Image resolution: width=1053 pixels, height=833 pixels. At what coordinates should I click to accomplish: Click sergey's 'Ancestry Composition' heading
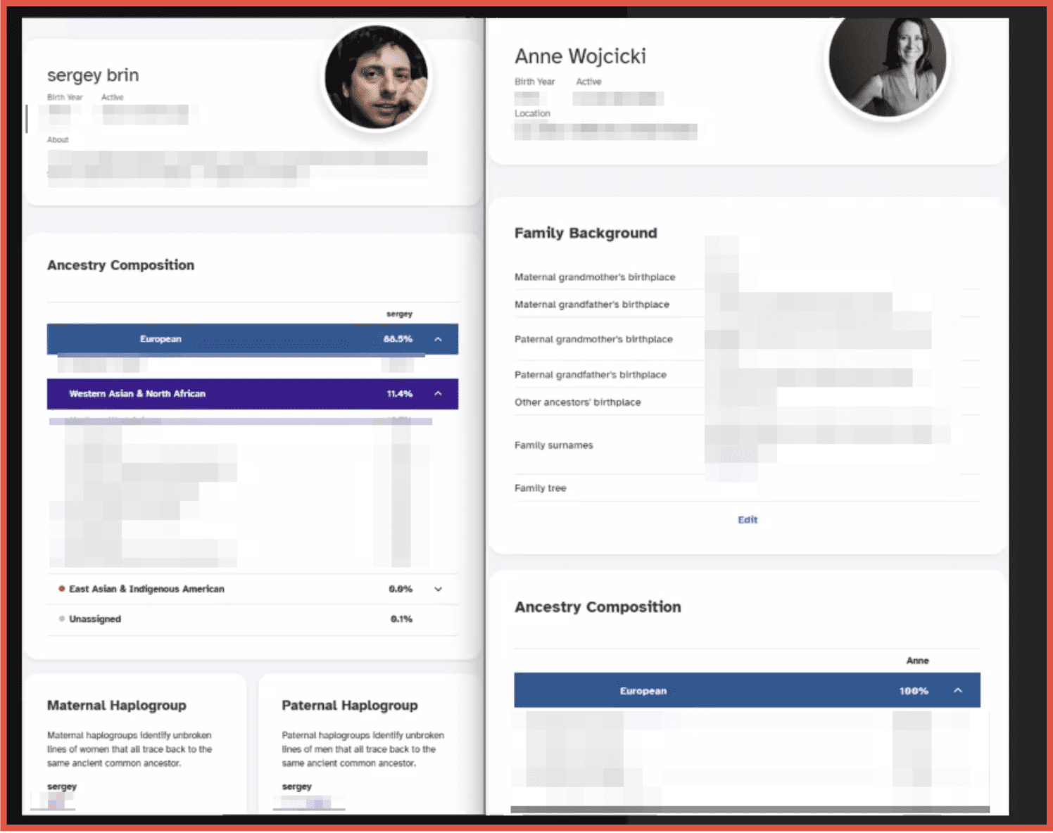(x=120, y=265)
